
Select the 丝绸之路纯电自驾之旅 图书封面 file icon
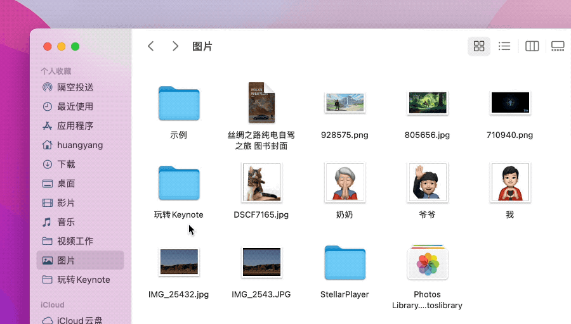(x=261, y=103)
